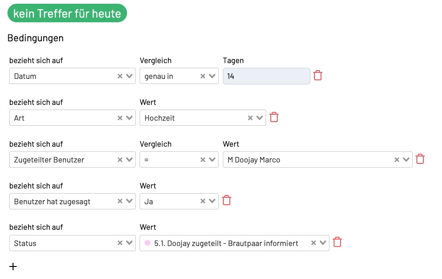The height and width of the screenshot is (279, 442).
Task: Expand the Hochzeit value dropdown
Action: [x=260, y=118]
